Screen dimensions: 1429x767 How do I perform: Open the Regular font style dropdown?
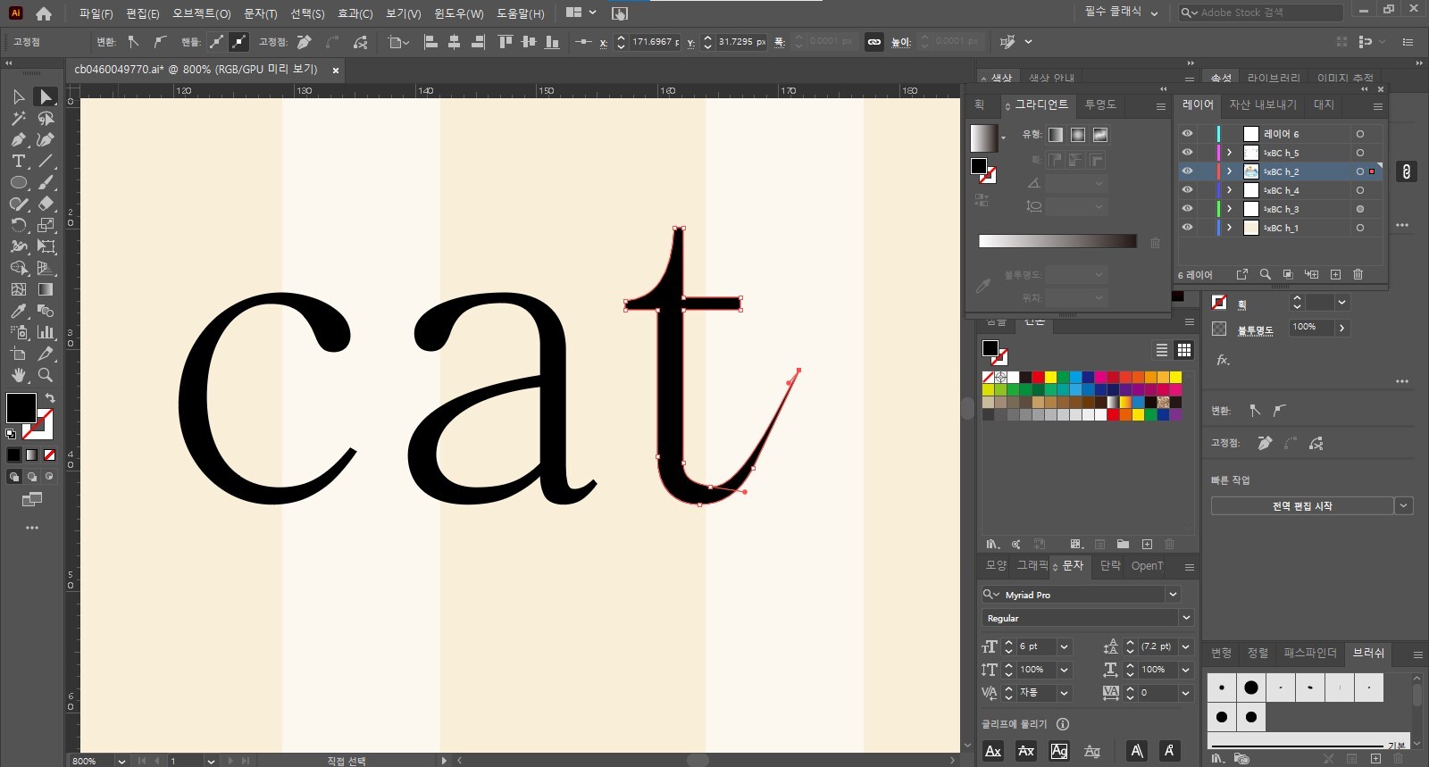tap(1186, 618)
